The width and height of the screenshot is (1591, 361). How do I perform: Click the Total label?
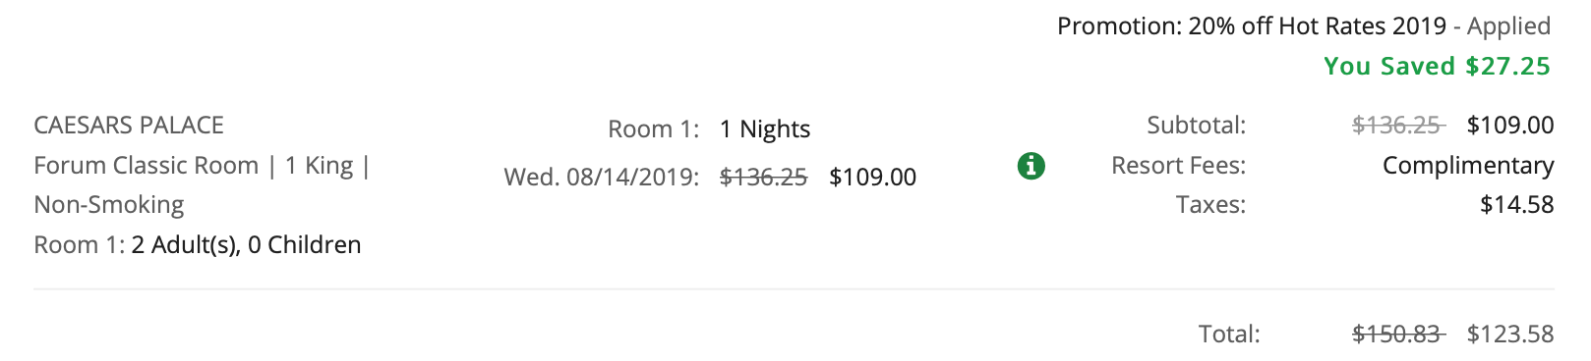(x=1229, y=335)
